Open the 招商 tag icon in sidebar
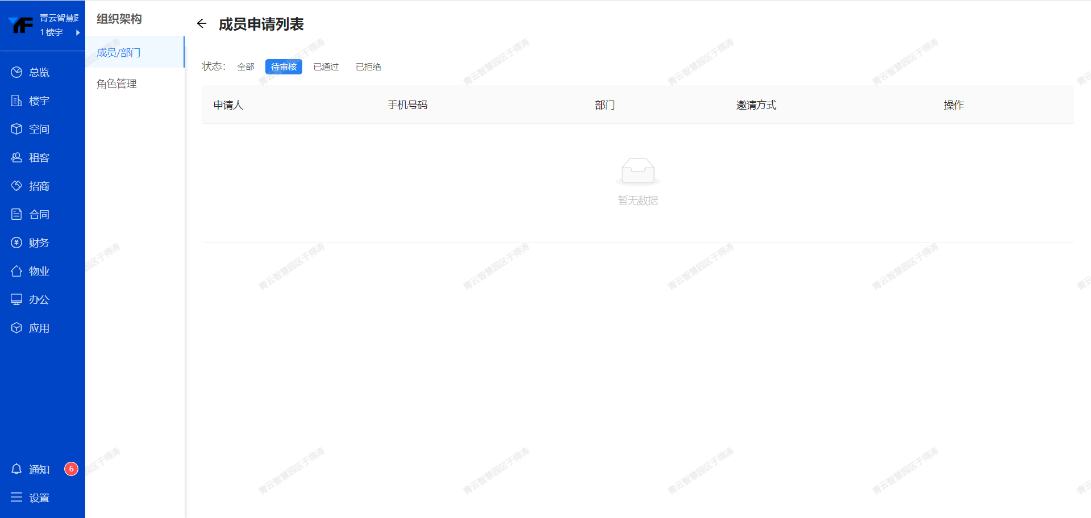 16,186
